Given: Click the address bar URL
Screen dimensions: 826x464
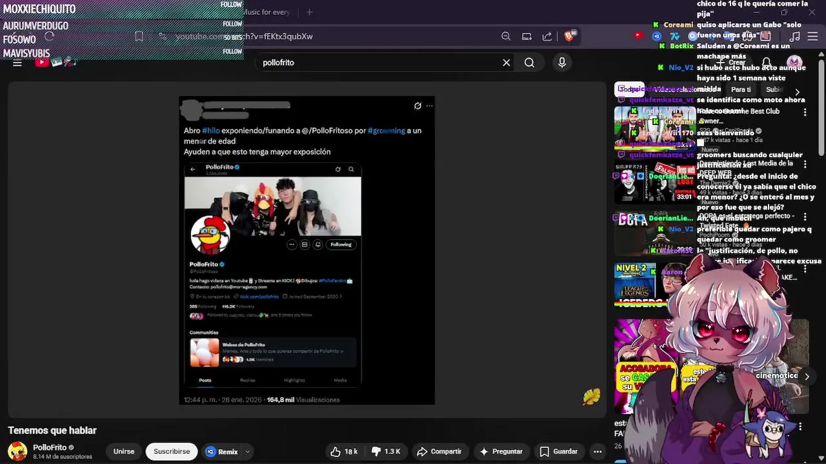Looking at the screenshot, I should (x=245, y=36).
